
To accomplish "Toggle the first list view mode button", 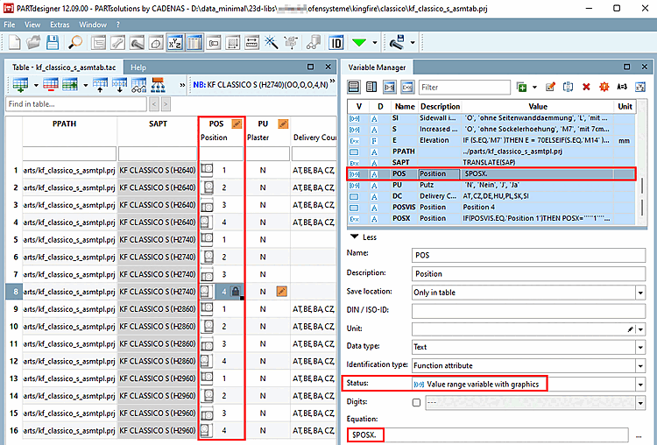I will (x=354, y=87).
